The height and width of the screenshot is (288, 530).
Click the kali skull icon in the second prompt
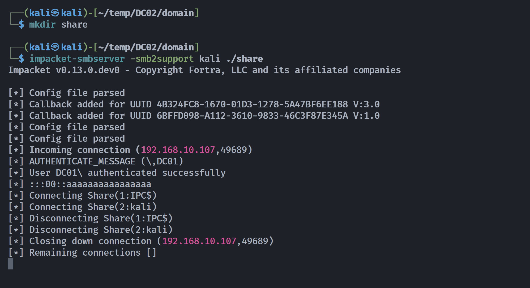pos(55,47)
